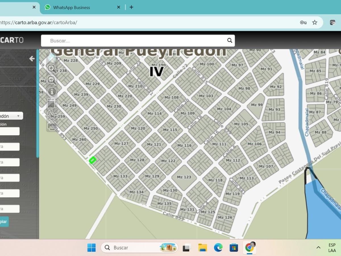This screenshot has height=256, width=341.
Task: Select the area measurement tool
Action: (x=52, y=104)
